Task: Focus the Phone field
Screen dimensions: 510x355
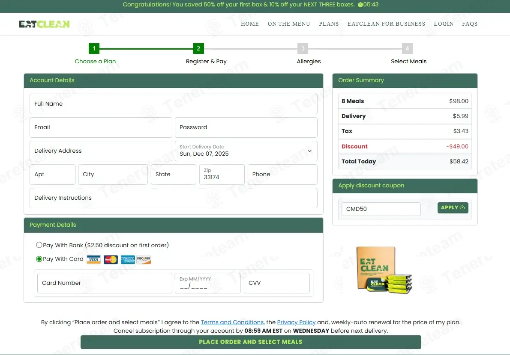Action: [x=283, y=175]
